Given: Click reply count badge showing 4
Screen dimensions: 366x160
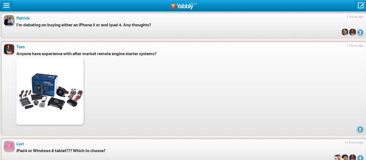Looking at the screenshot, I should (360, 158).
